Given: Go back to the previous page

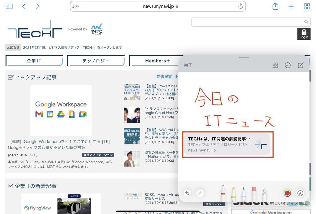Looking at the screenshot, I should 24,6.
